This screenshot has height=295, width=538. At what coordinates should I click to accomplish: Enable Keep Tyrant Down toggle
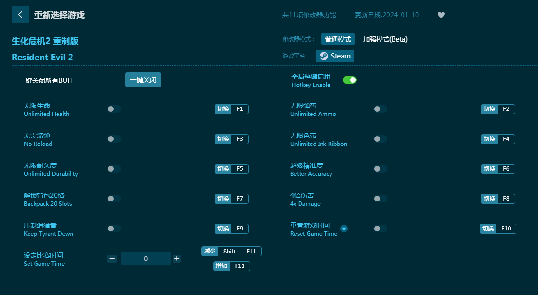114,229
